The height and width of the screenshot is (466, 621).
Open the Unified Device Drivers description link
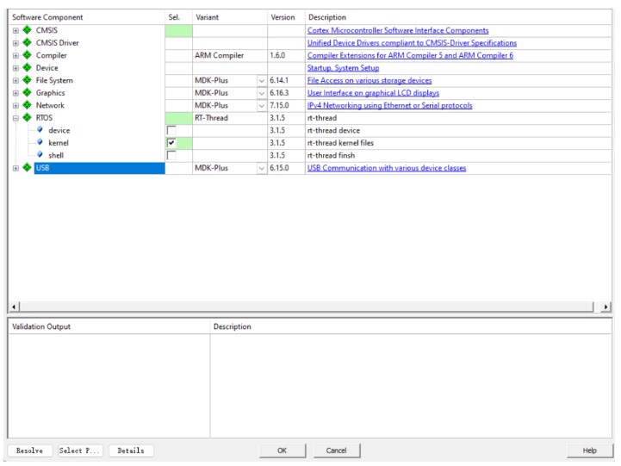(412, 43)
